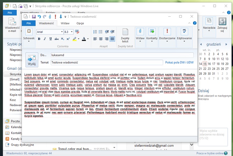This screenshot has width=233, height=156.
Task: Switch to the Wstaw tab
Action: 65,23
